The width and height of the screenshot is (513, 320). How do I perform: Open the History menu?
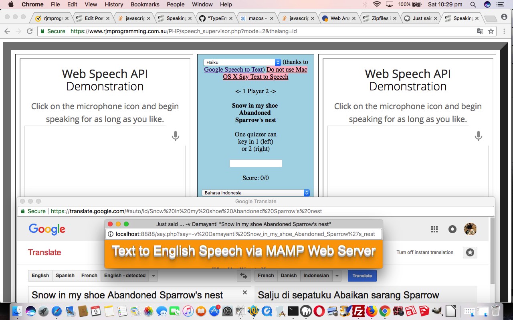(x=114, y=4)
